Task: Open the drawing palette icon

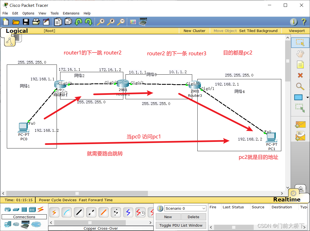Action: point(133,22)
